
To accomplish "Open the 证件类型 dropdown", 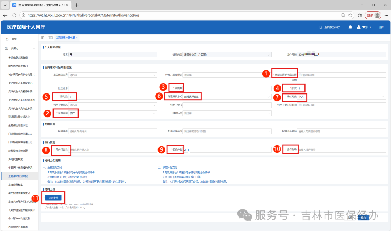I will point(227,55).
